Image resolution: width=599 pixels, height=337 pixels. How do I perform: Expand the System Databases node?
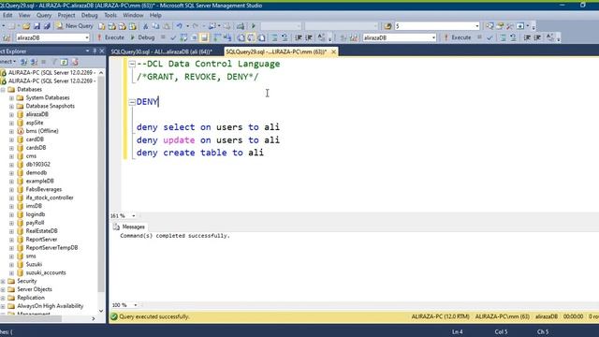[x=11, y=97]
